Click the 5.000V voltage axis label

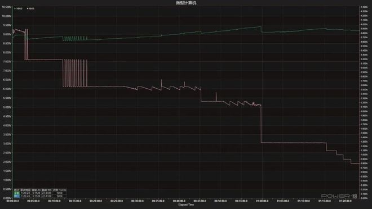(7, 107)
